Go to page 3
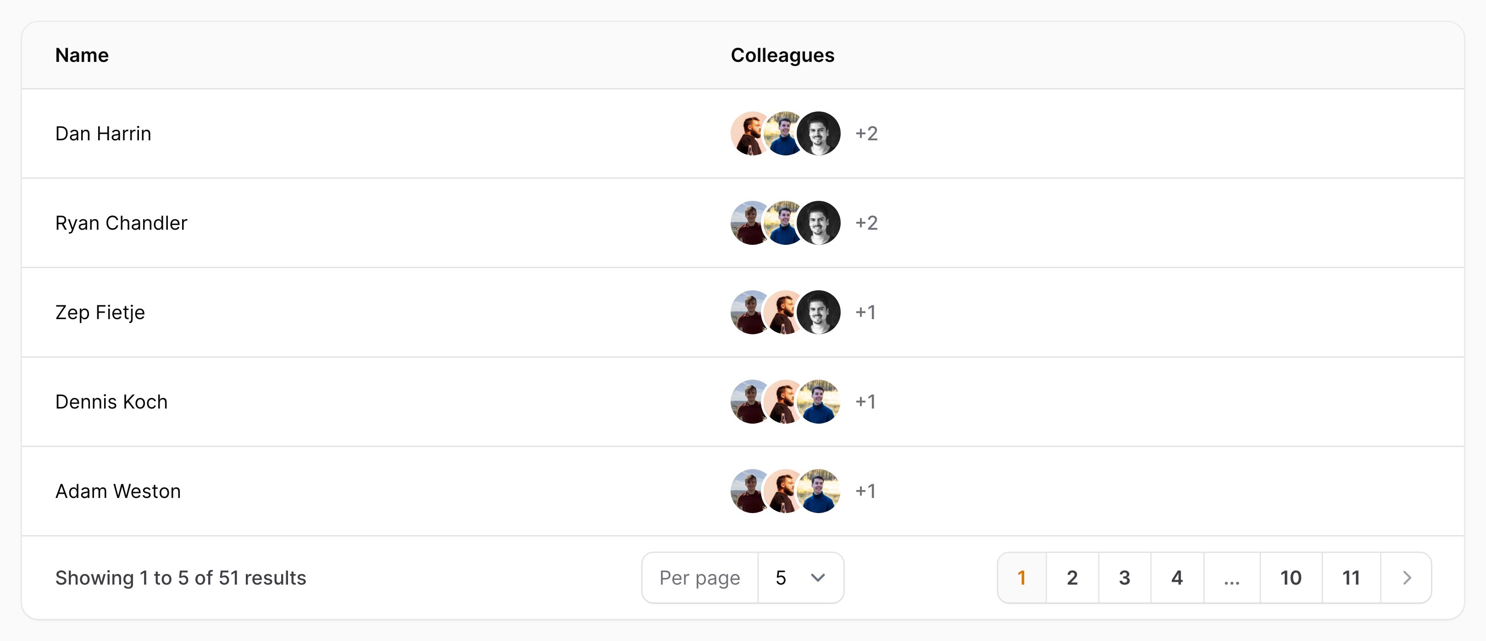 click(1124, 578)
